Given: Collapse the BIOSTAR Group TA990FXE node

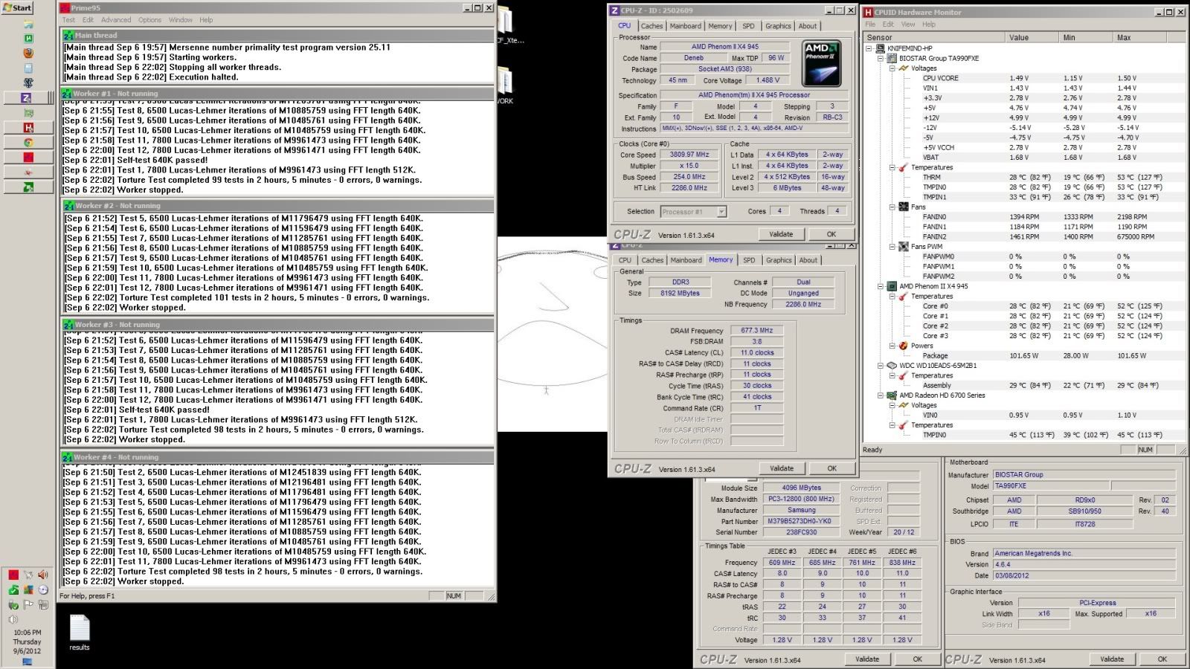Looking at the screenshot, I should [881, 58].
